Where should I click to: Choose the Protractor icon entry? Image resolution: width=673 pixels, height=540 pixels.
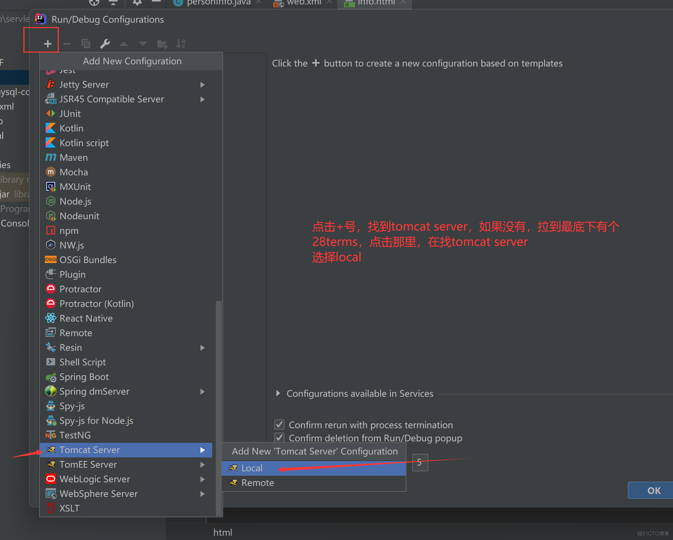[x=51, y=289]
